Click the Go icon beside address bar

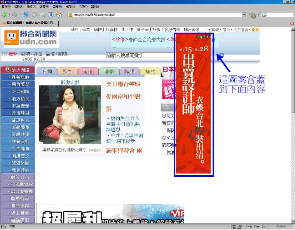252,15
